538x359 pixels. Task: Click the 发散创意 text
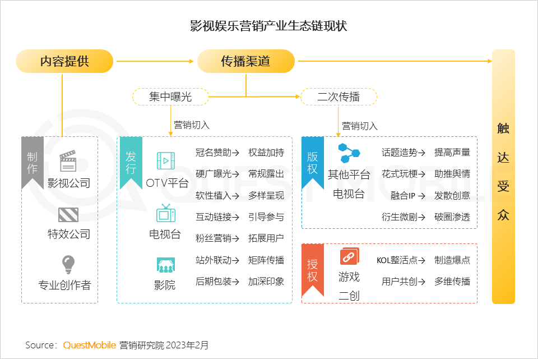point(452,195)
